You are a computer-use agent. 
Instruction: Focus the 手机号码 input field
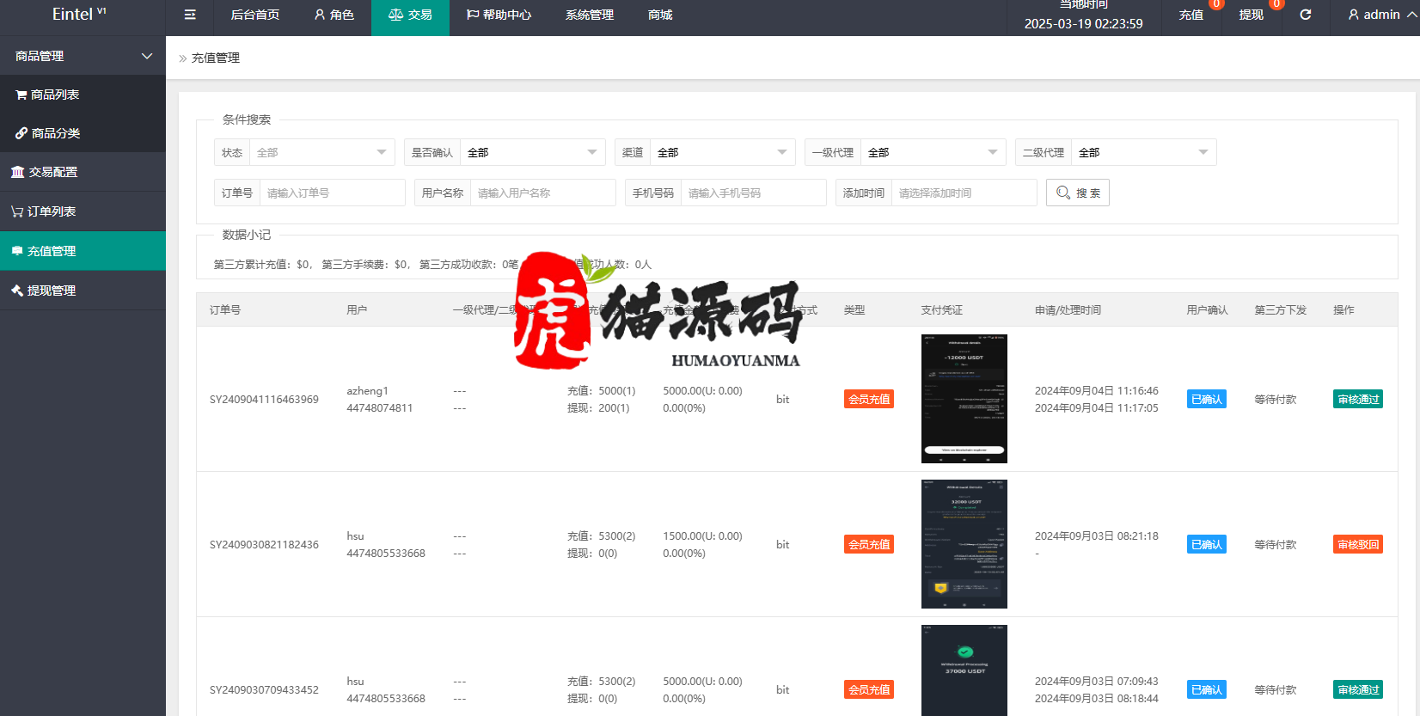[753, 193]
